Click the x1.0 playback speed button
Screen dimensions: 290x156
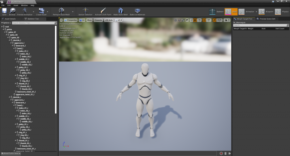[x=119, y=20]
